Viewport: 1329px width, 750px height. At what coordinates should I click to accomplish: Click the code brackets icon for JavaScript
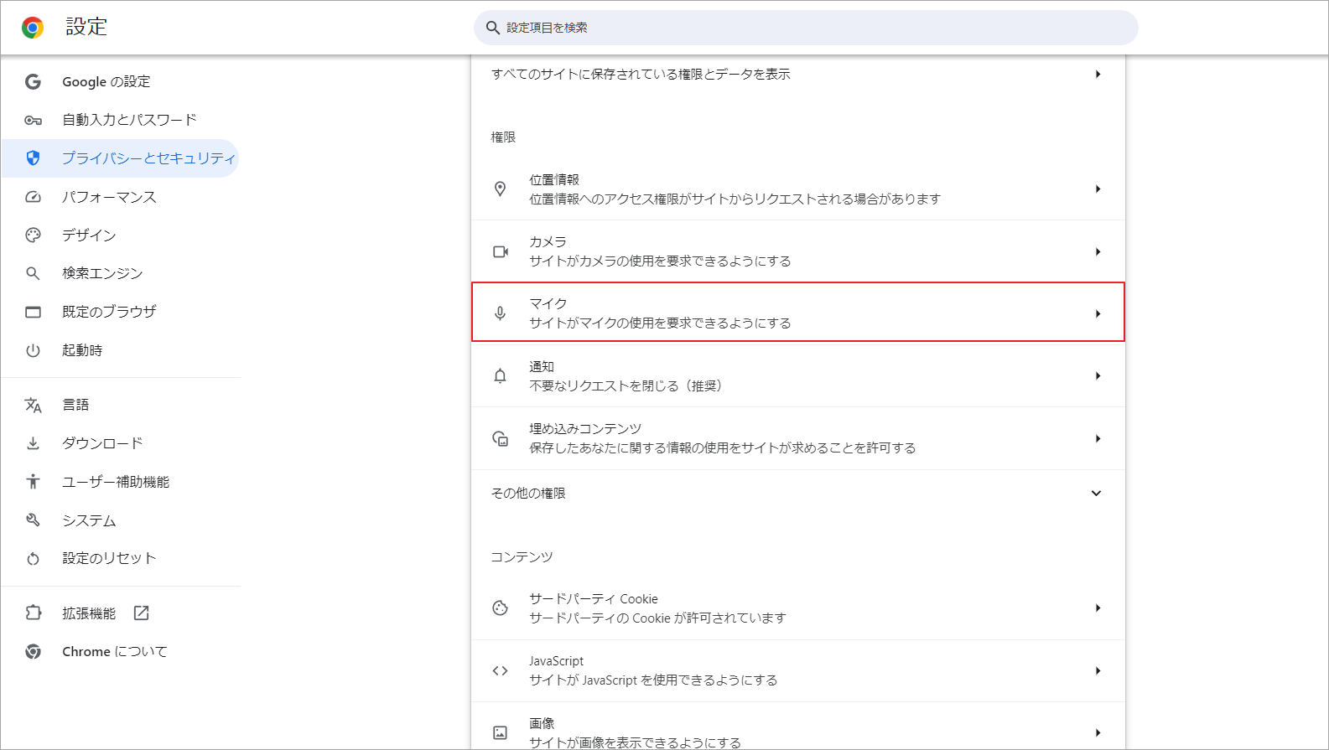click(x=500, y=670)
